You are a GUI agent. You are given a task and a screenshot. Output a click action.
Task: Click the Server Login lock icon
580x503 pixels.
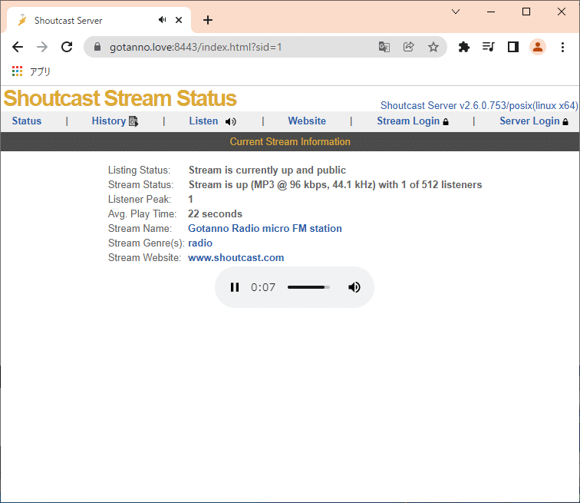(x=565, y=122)
